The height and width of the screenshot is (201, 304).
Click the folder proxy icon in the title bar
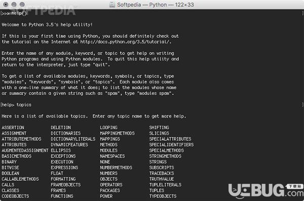(112, 5)
